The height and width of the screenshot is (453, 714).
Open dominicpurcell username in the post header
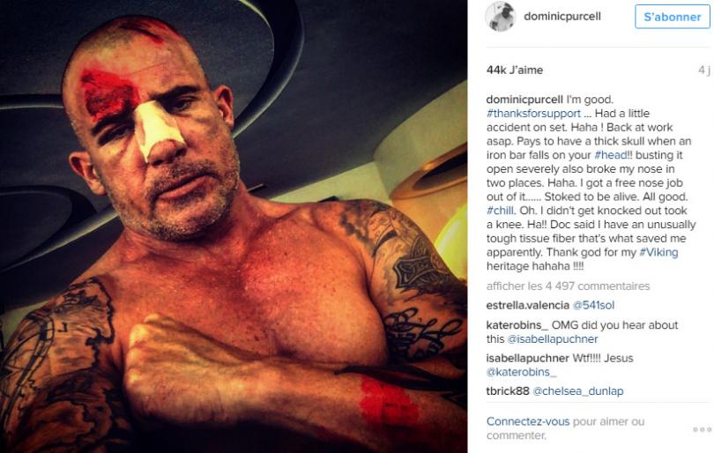point(562,17)
